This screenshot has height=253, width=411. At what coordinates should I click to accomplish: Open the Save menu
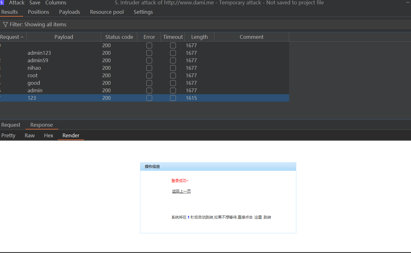(x=35, y=3)
